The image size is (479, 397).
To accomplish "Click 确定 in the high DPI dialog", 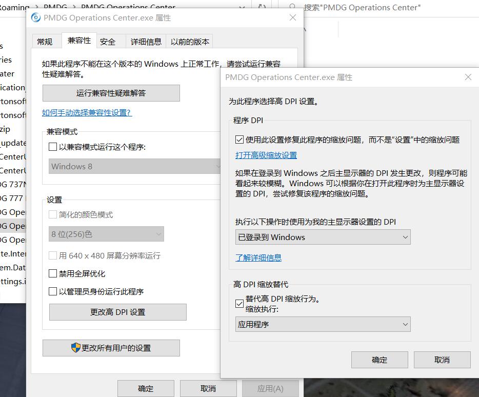I will tap(380, 360).
